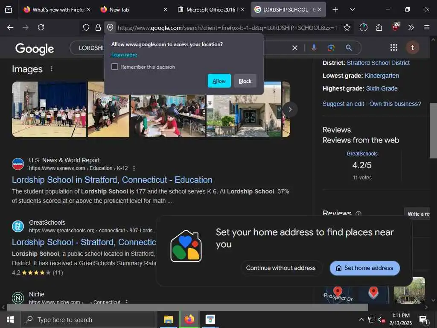
Task: Click the school photo thumbnail beside the map
Action: 409,290
